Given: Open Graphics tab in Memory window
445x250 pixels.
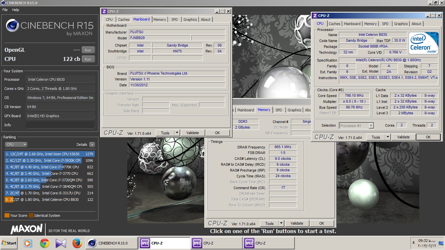Looking at the screenshot, I should [x=294, y=110].
